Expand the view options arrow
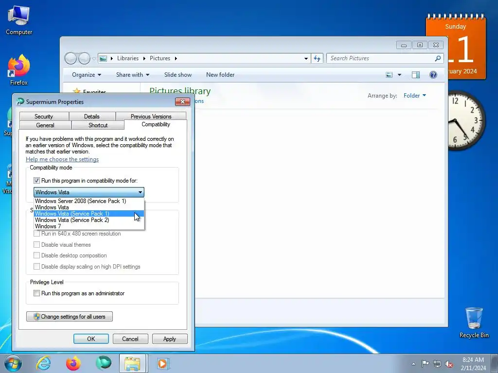 coord(400,75)
